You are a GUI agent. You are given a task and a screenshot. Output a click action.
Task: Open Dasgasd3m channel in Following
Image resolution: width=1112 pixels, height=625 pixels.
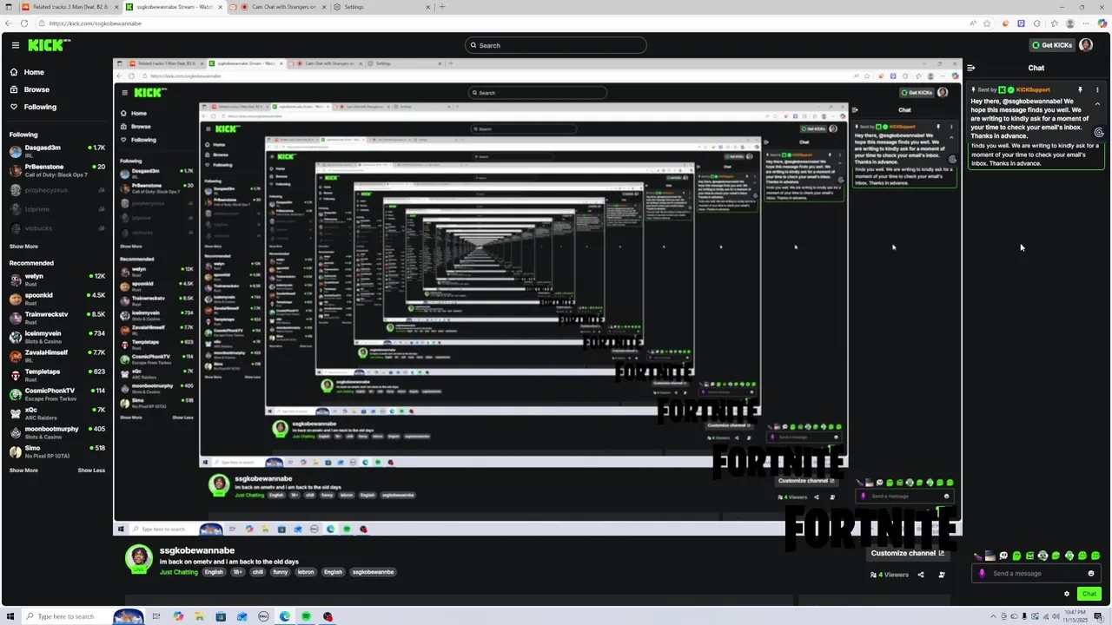click(x=56, y=151)
